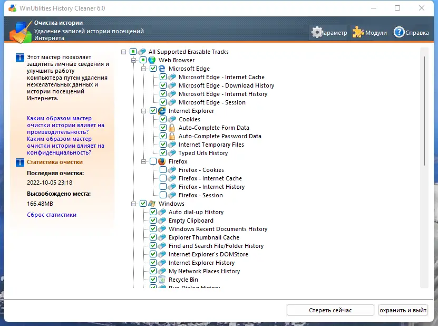
Task: Maximize the WinUtilities History Cleaner window
Action: coord(397,8)
